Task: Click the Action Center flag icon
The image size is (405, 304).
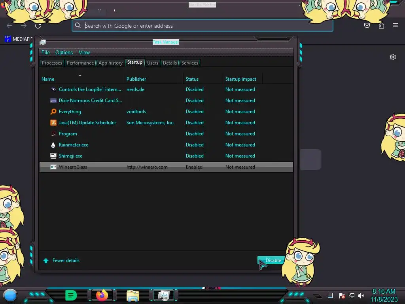Action: click(x=342, y=295)
